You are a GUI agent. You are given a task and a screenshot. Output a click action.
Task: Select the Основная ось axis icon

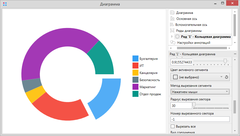[x=172, y=19]
